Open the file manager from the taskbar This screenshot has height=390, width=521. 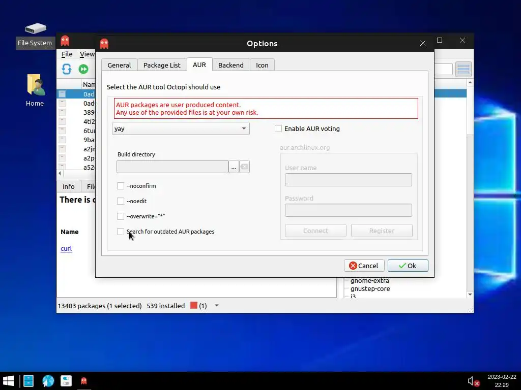click(x=28, y=381)
